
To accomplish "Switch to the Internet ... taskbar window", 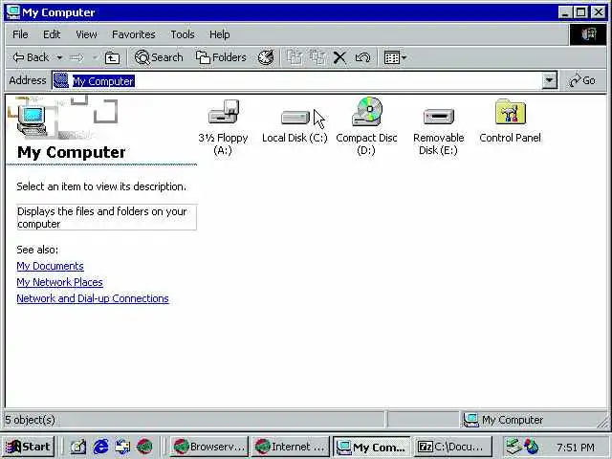I will point(291,447).
